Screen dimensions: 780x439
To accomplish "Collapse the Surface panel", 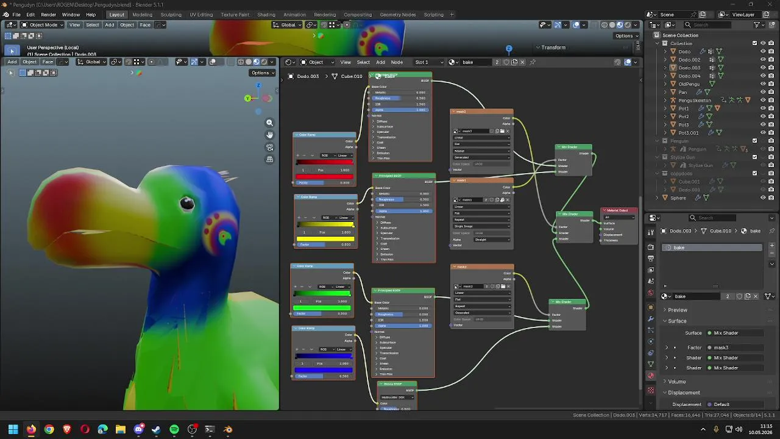I will [677, 321].
